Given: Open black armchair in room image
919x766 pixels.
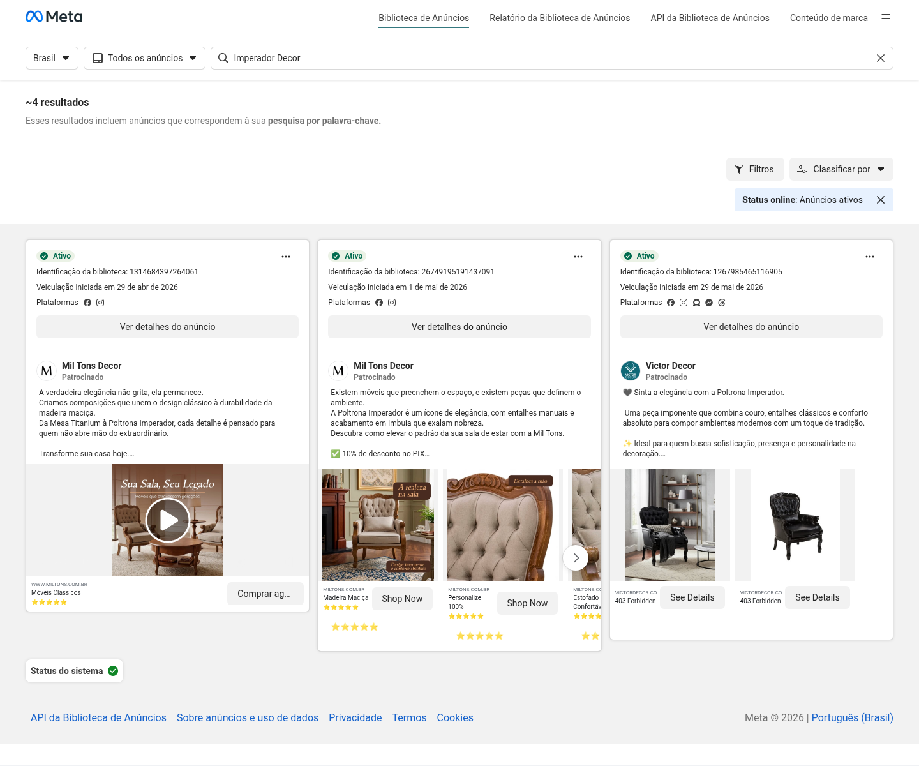Looking at the screenshot, I should coord(670,525).
